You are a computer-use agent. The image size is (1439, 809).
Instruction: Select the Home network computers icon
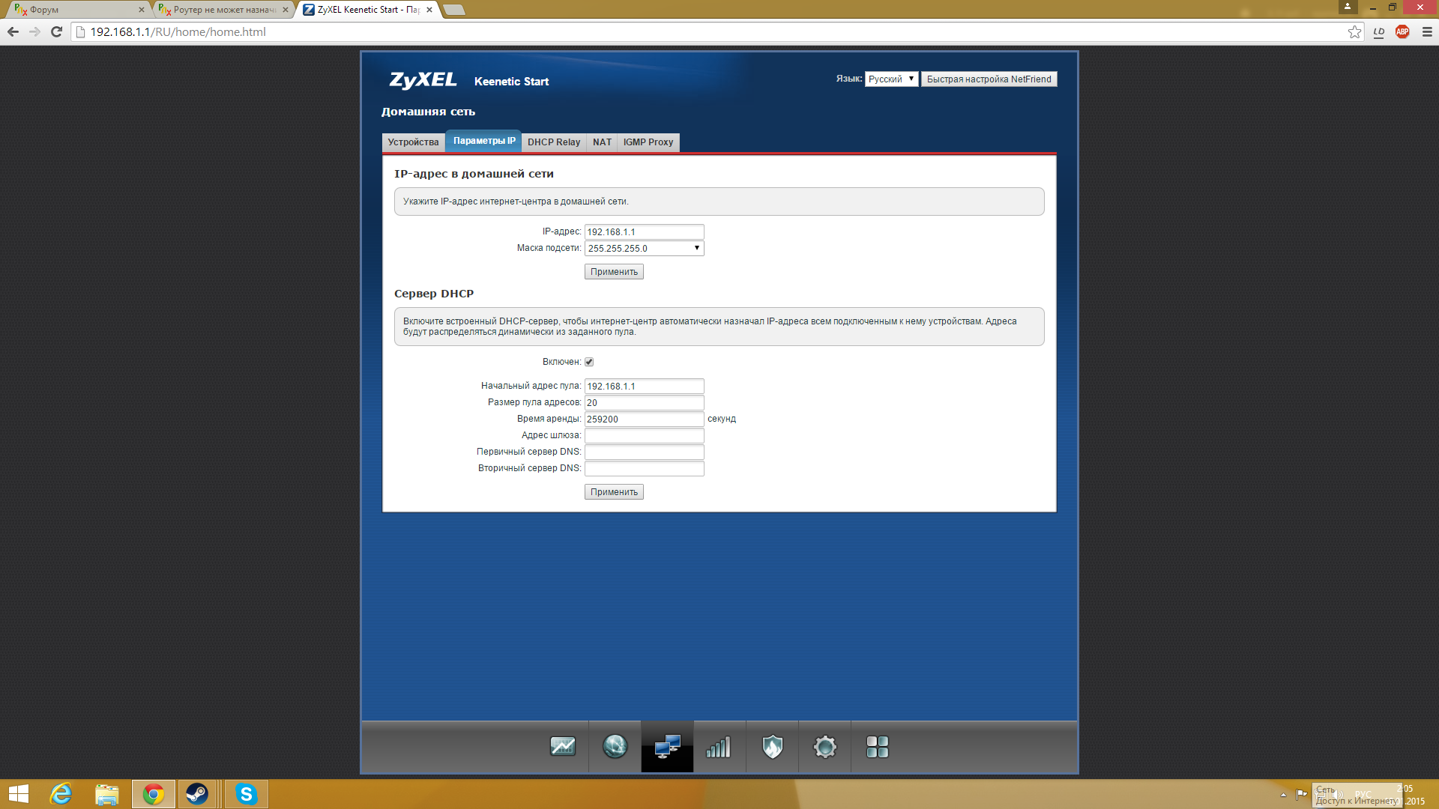point(667,747)
